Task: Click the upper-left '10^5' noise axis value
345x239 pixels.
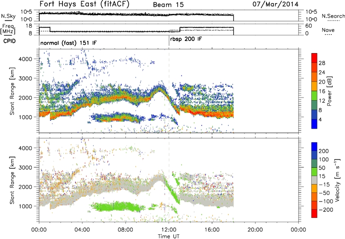Action: click(26, 12)
